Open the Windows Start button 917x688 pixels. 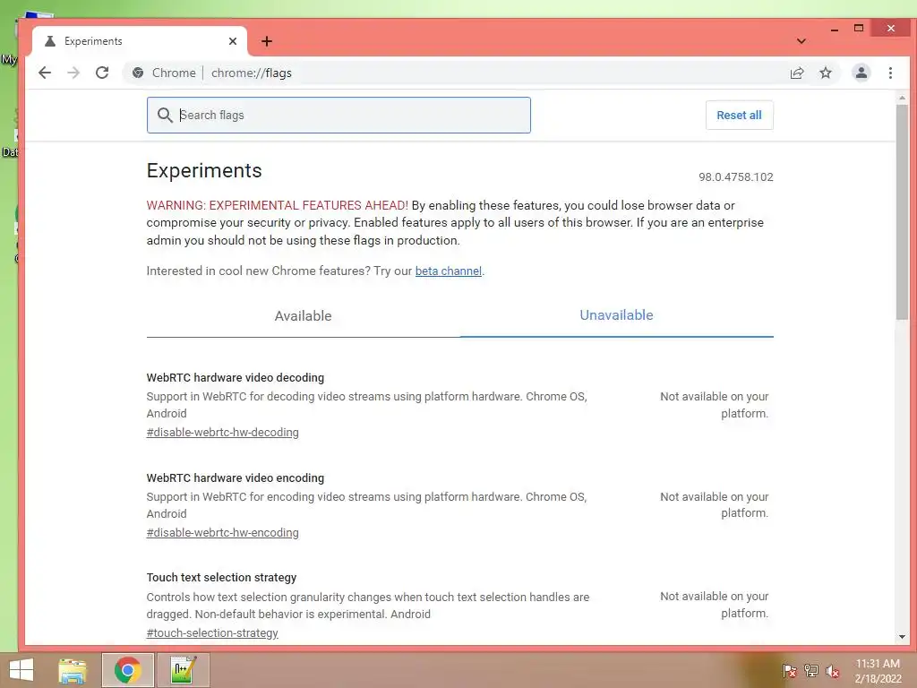click(x=21, y=670)
